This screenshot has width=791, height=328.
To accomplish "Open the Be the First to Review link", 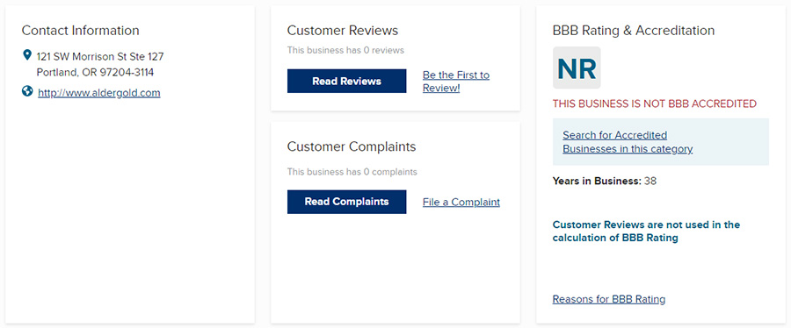I will 456,82.
